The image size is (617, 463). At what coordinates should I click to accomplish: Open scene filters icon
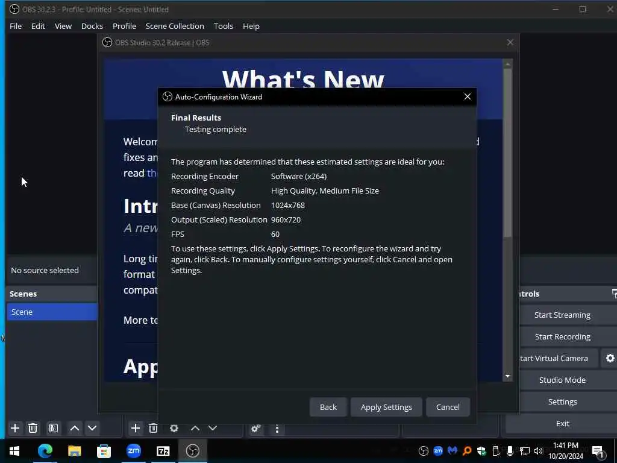(54, 428)
